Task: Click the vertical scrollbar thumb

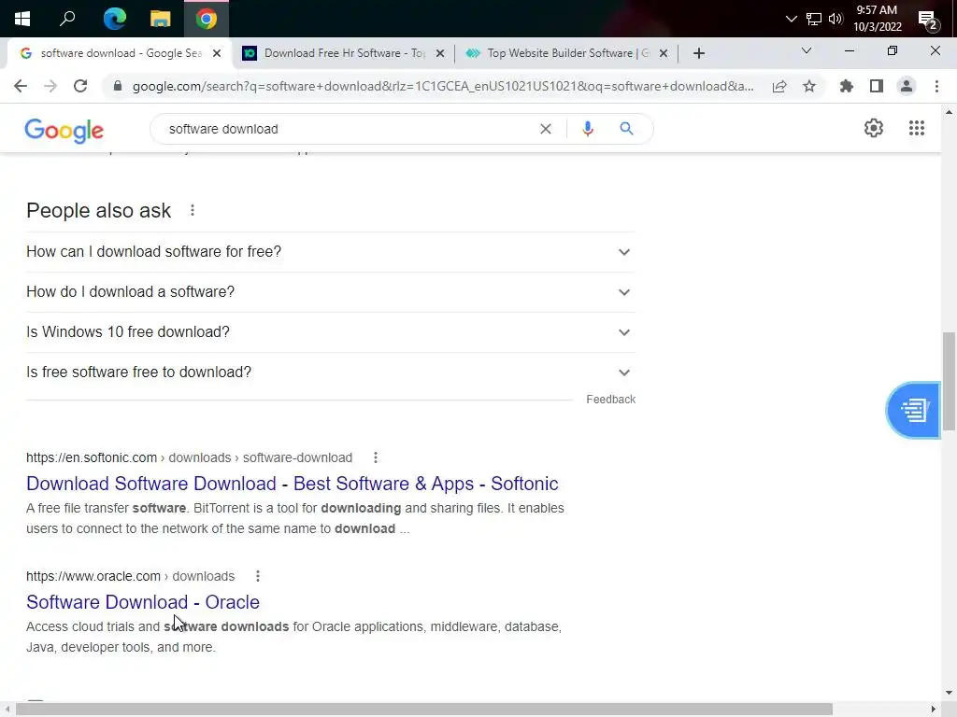Action: coord(949,381)
